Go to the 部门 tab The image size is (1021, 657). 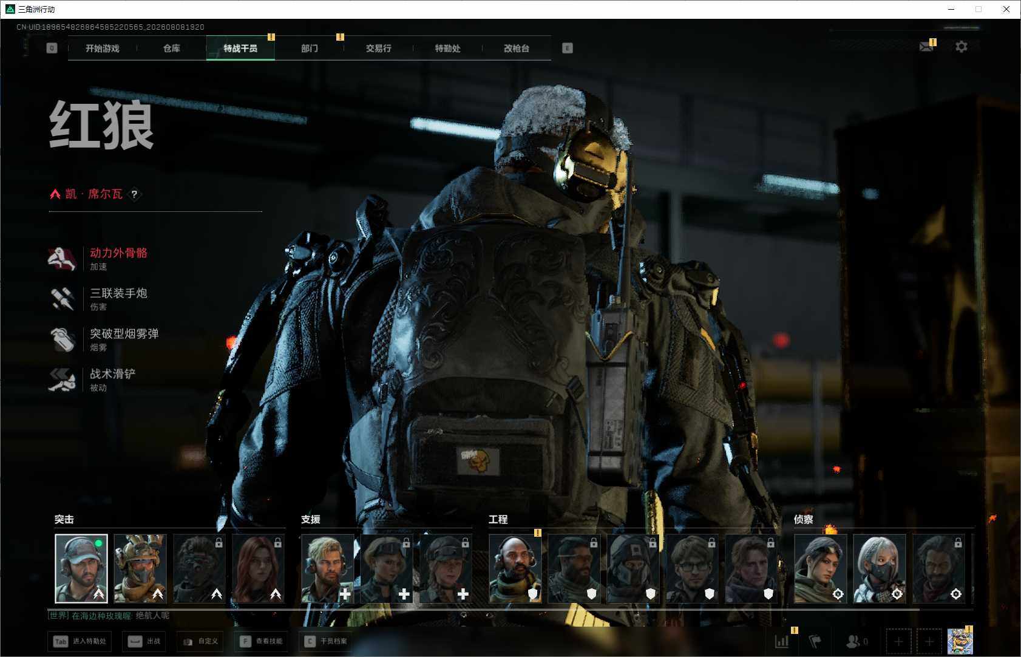pyautogui.click(x=310, y=49)
